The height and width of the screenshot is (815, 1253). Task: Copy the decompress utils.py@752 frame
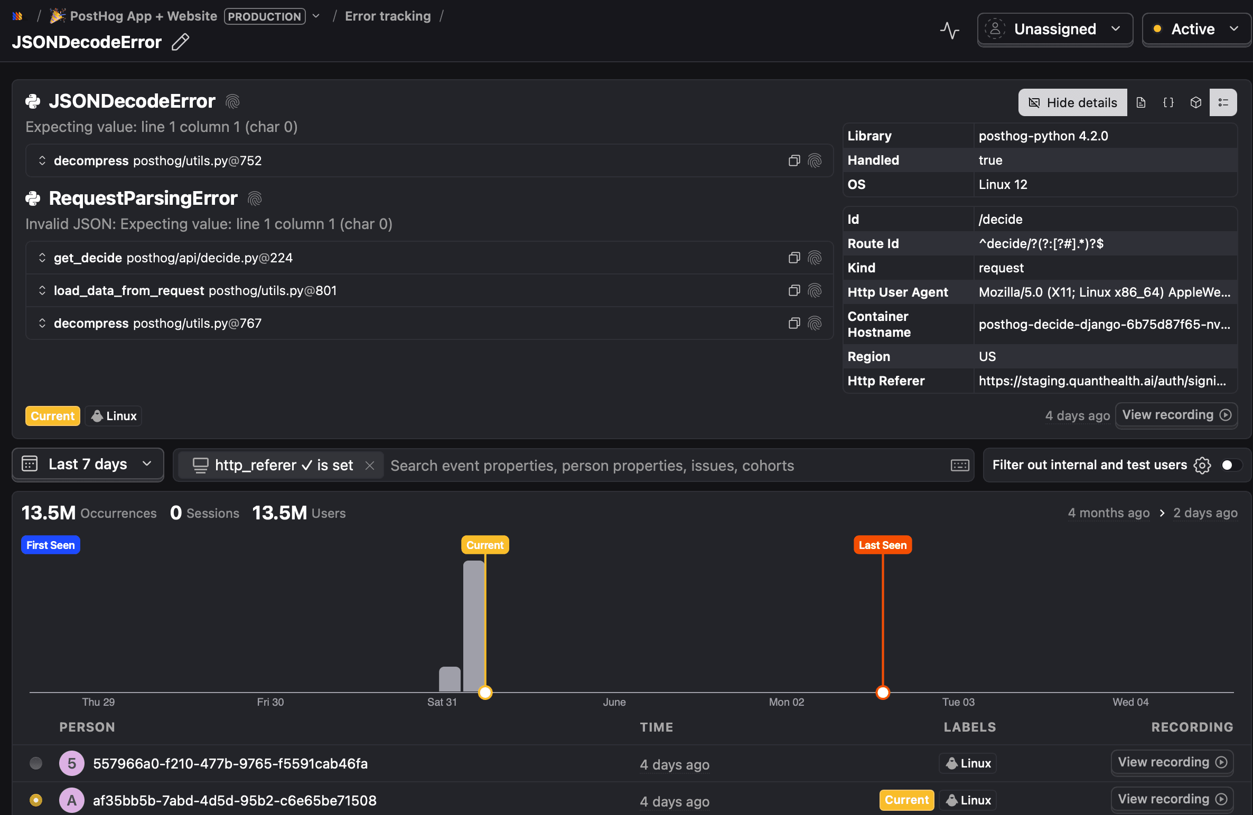coord(794,160)
